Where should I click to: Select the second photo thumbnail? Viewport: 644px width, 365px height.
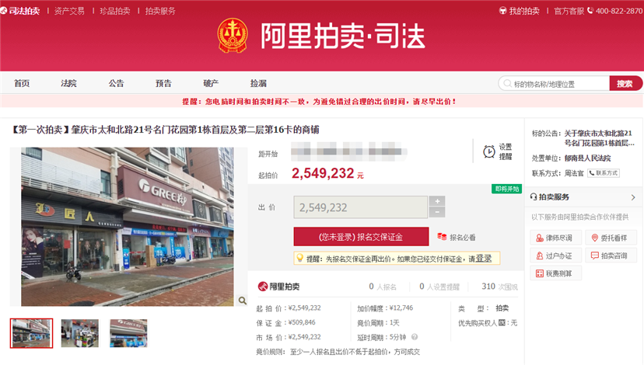coord(80,333)
